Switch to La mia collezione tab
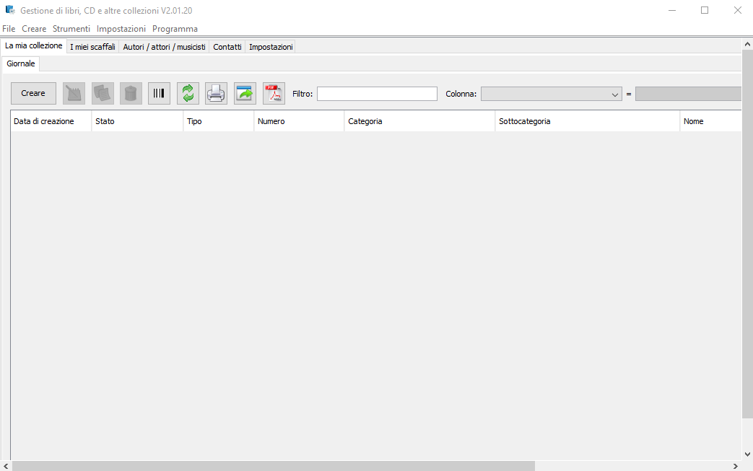Screen dimensions: 753x471 click(34, 45)
